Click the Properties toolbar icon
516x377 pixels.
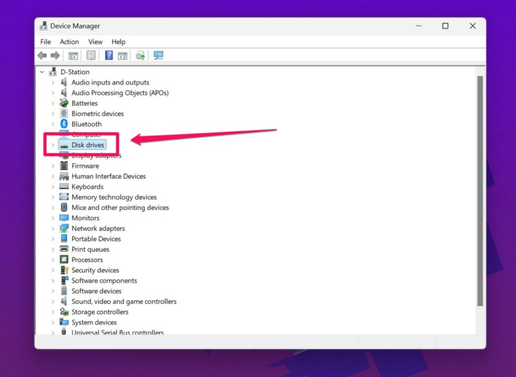pos(91,56)
